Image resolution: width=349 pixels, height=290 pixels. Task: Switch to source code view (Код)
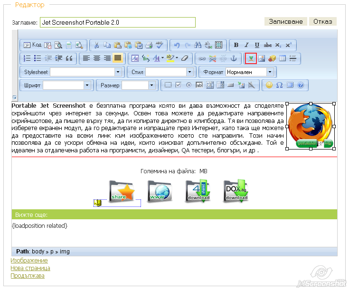click(32, 45)
